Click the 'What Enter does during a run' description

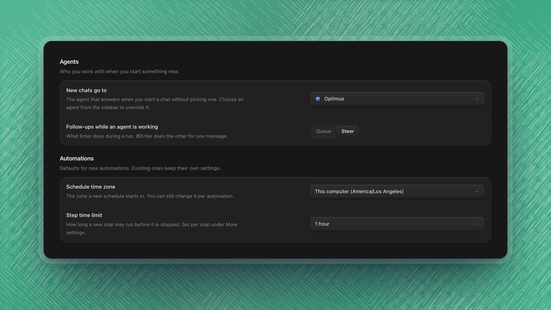click(x=147, y=136)
